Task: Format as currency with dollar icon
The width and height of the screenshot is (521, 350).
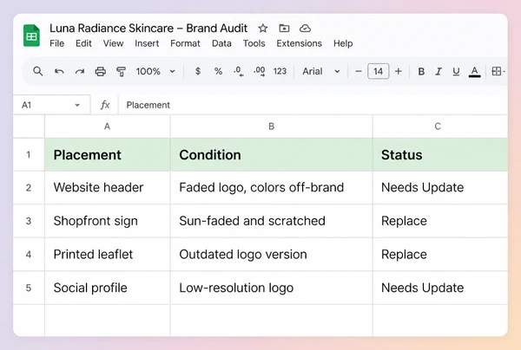Action: [198, 71]
